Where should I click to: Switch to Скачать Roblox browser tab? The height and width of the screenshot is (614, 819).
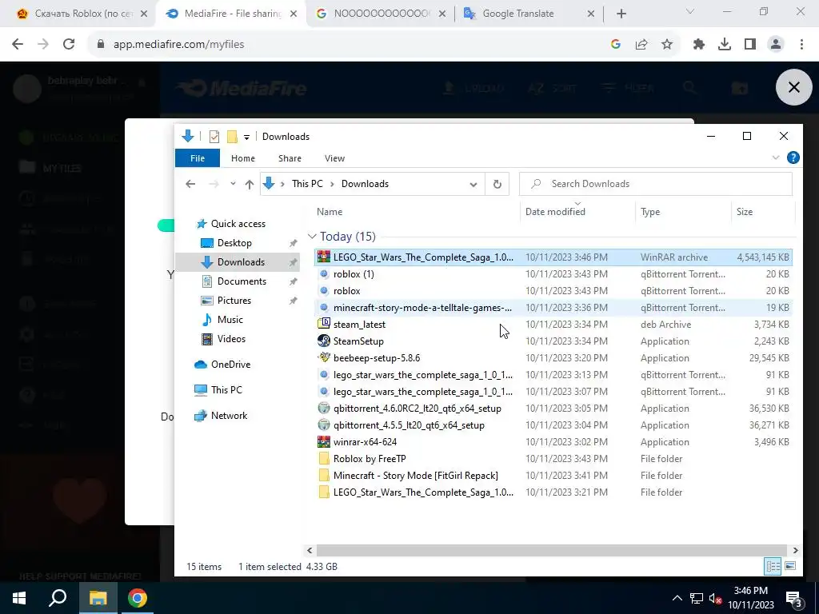78,14
